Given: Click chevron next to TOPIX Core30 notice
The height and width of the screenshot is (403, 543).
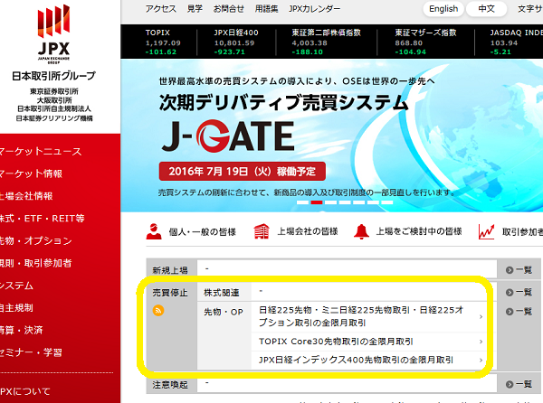Looking at the screenshot, I should [481, 342].
